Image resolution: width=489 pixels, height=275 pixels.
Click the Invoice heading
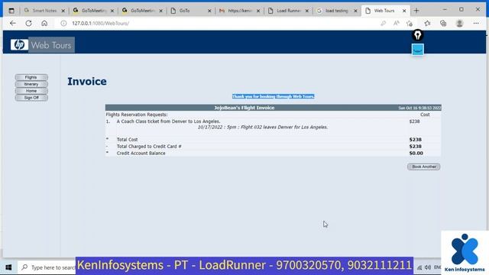pyautogui.click(x=87, y=82)
